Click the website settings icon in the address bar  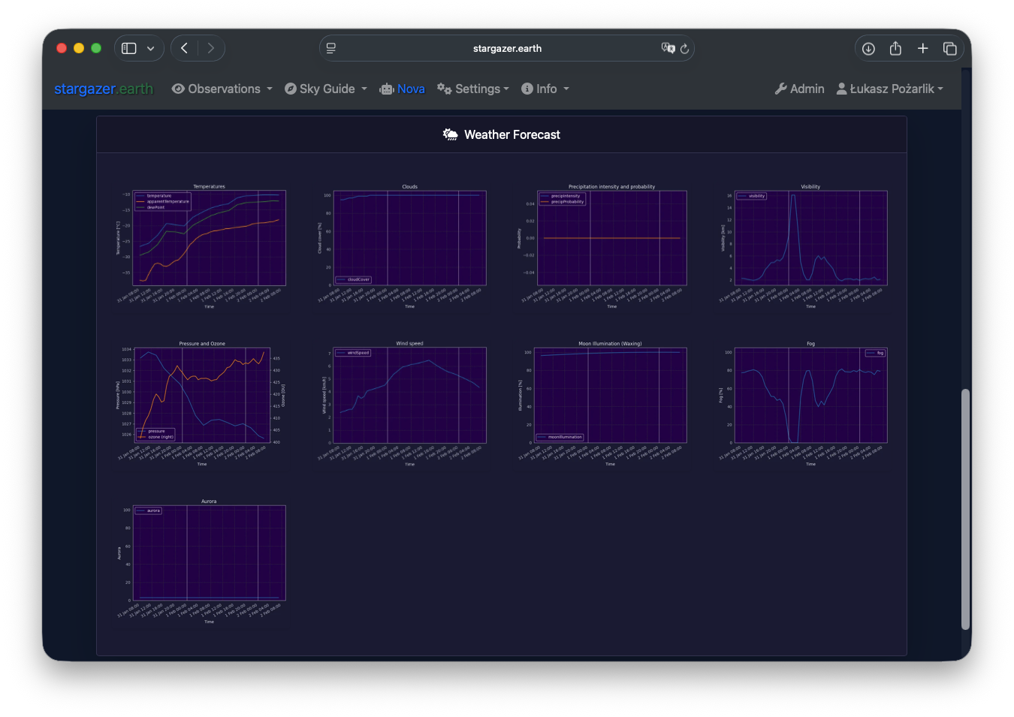[x=331, y=48]
